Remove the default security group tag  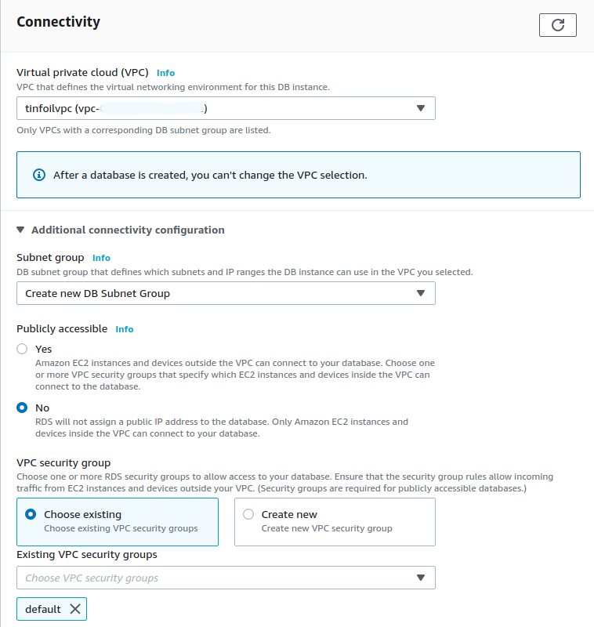(75, 609)
